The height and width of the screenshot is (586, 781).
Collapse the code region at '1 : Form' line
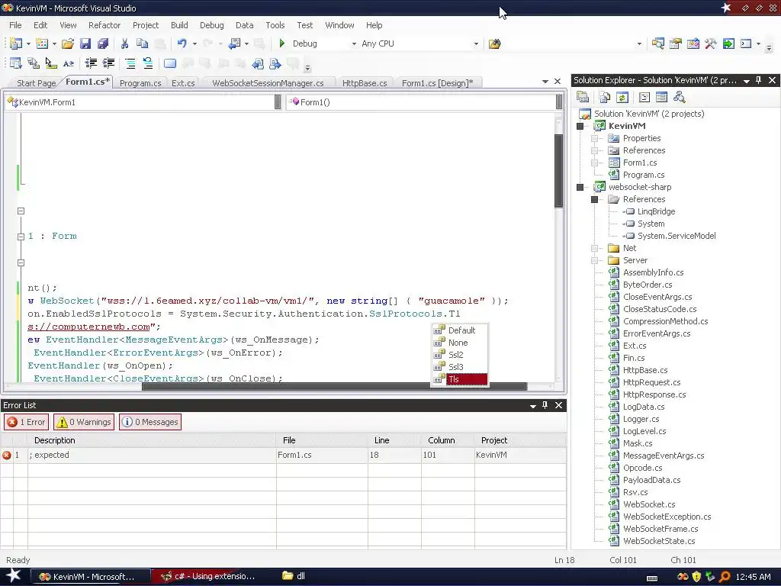point(21,237)
